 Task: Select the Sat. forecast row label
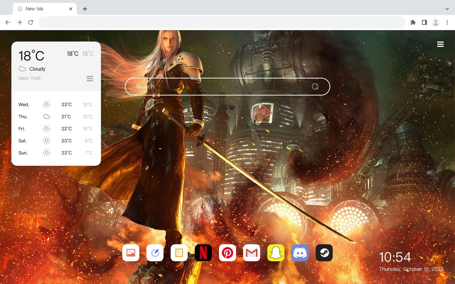(23, 141)
